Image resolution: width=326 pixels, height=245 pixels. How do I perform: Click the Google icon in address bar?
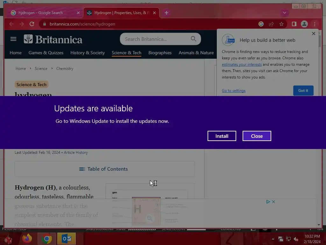pyautogui.click(x=261, y=24)
